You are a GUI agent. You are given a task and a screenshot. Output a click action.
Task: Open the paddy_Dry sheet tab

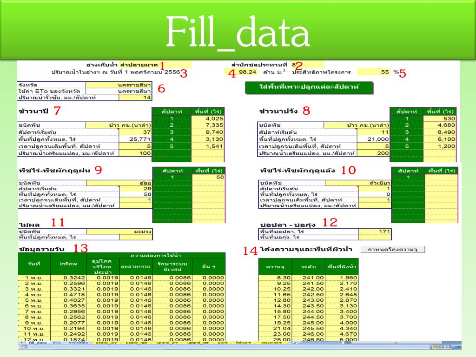tap(106, 343)
